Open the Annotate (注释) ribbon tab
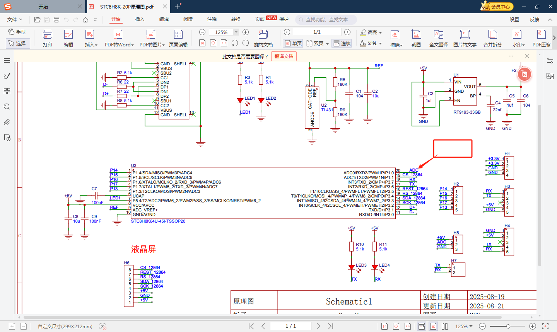The image size is (557, 332). tap(212, 19)
